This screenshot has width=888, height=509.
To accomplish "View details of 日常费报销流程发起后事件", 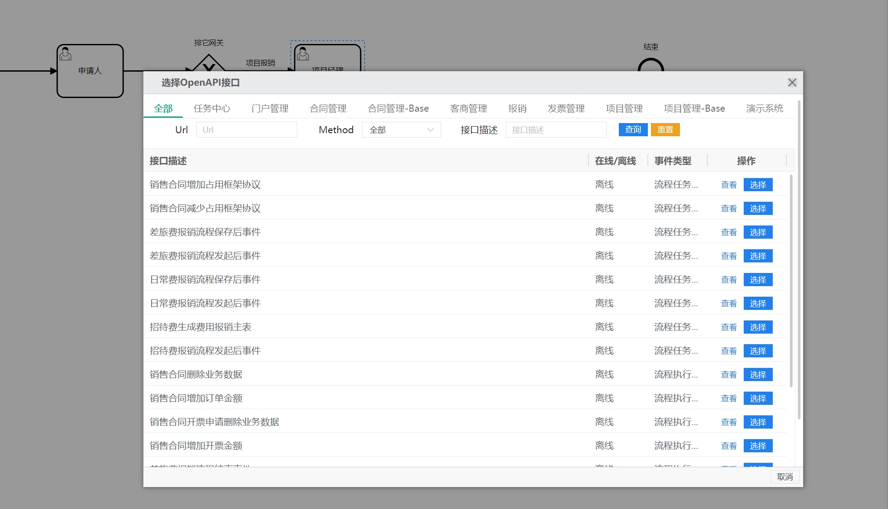I will [x=728, y=304].
